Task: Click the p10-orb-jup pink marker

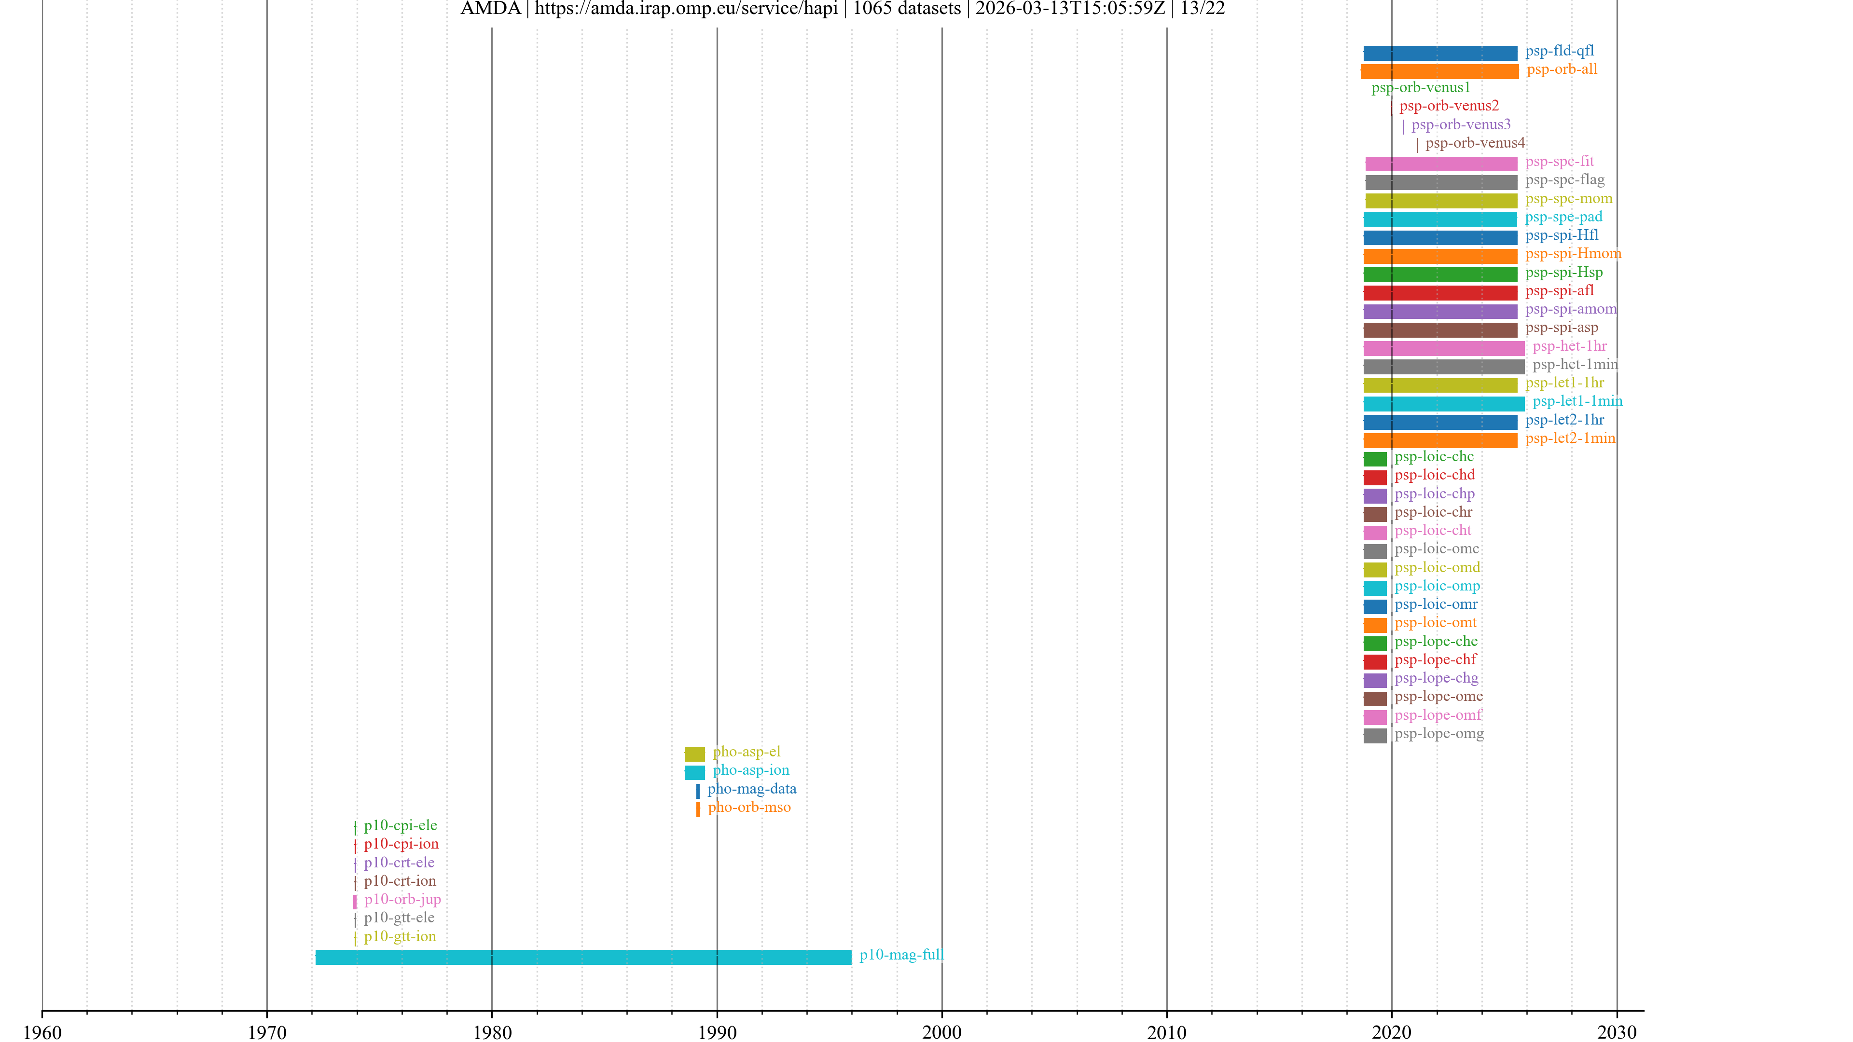Action: [x=355, y=902]
